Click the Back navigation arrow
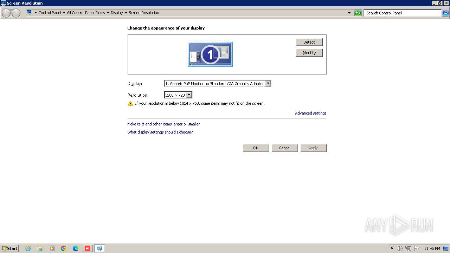450x253 pixels. (6, 13)
